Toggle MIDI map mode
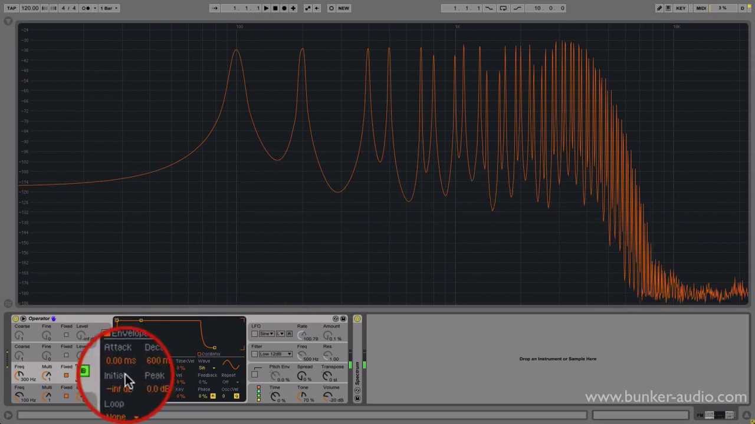755x424 pixels. [701, 8]
